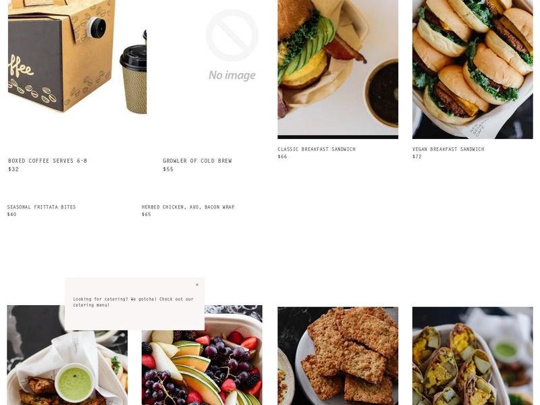Screen dimensions: 540x405
Task: Click the $72 vegan sandwich price
Action: point(417,157)
